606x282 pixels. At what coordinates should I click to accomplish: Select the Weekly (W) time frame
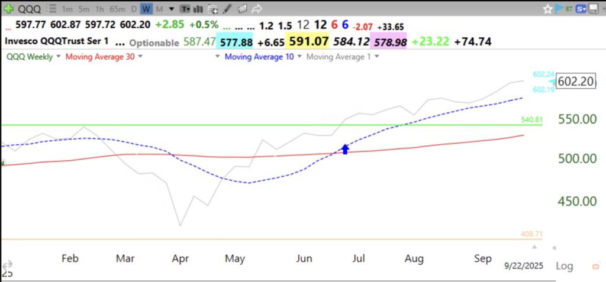146,9
